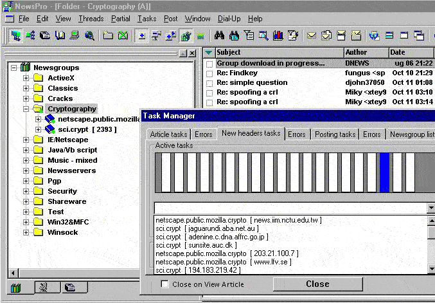435x303 pixels.
Task: Open the Threads menu
Action: click(91, 19)
